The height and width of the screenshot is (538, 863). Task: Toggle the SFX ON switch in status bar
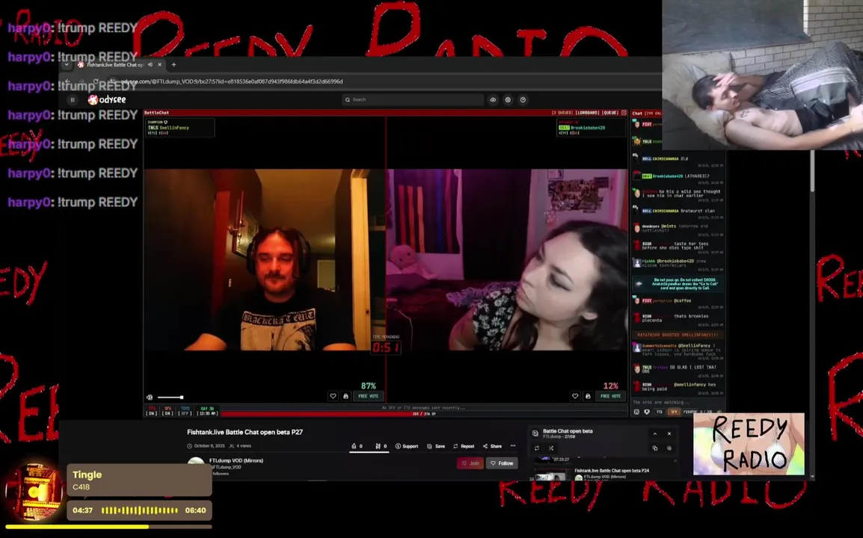click(168, 411)
